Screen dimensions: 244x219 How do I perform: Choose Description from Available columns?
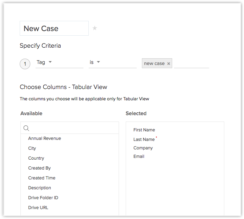pos(39,188)
